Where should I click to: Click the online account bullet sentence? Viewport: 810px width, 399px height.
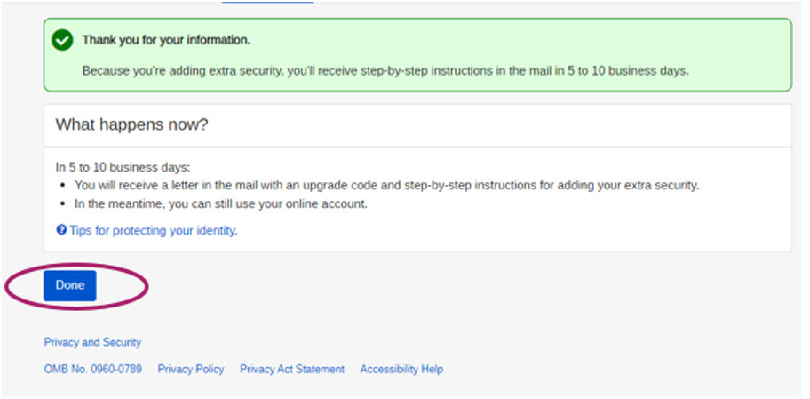(220, 203)
